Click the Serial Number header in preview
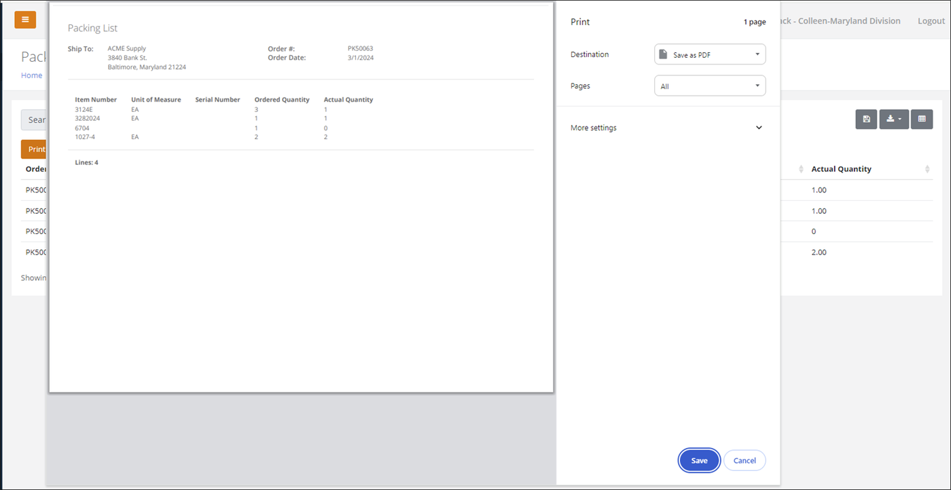Viewport: 951px width, 490px height. (217, 100)
